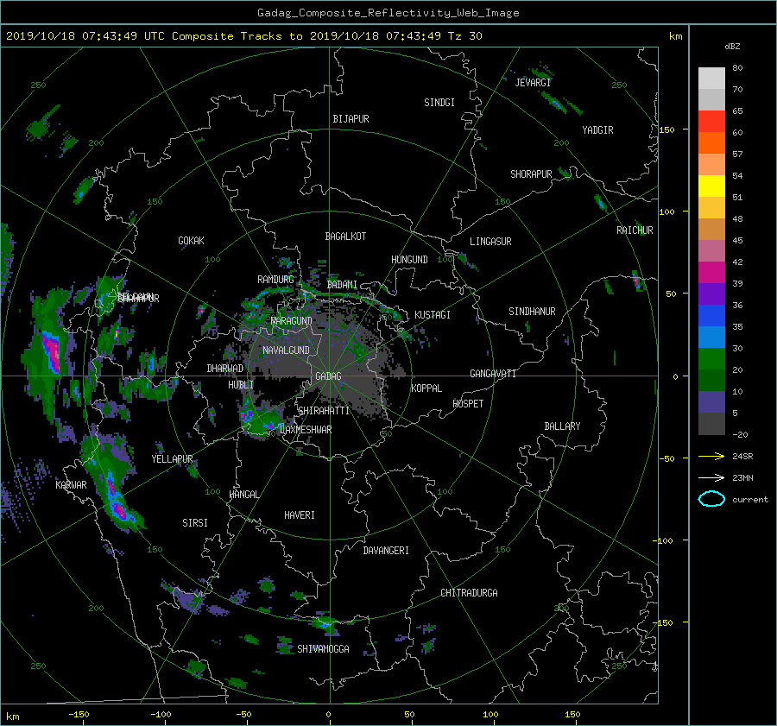
Task: Click the GANGAVATI city label
Action: [x=493, y=374]
